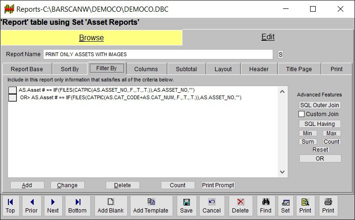
Task: Go to Next record
Action: [x=53, y=206]
